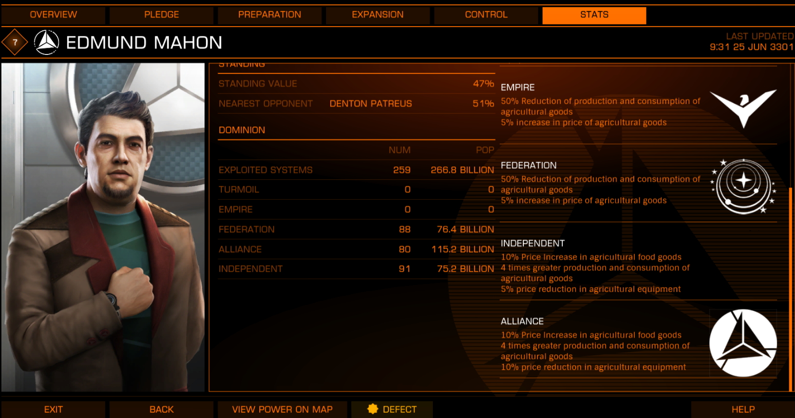Click the Exit button
The height and width of the screenshot is (418, 795).
pyautogui.click(x=53, y=409)
